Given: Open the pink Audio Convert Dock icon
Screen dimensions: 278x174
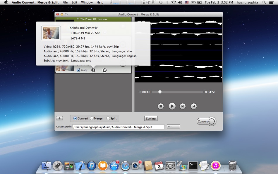Looking at the screenshot, I should (216, 166).
